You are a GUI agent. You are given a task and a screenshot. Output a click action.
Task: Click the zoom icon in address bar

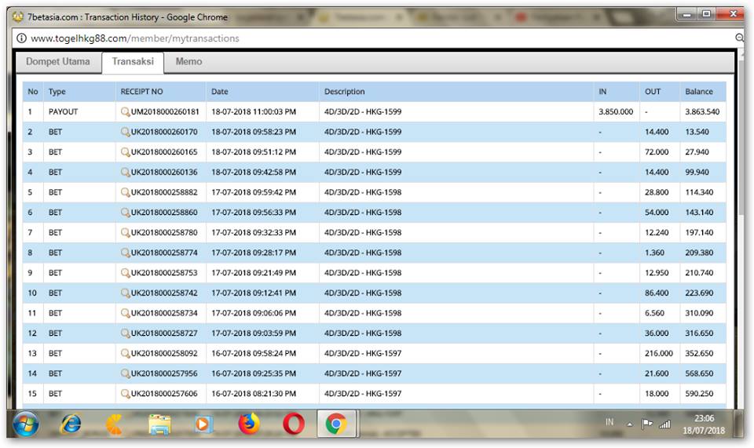(x=738, y=38)
